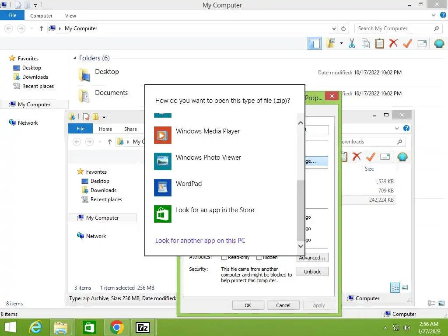Image resolution: width=448 pixels, height=336 pixels.
Task: Click the Help icon in My Computer window
Action: [443, 15]
